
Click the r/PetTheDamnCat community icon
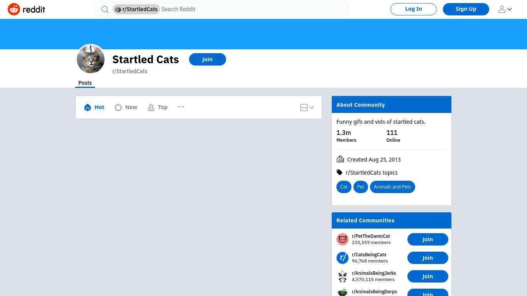[x=343, y=239]
